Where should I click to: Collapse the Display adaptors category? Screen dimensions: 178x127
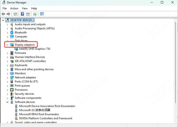click(7, 45)
